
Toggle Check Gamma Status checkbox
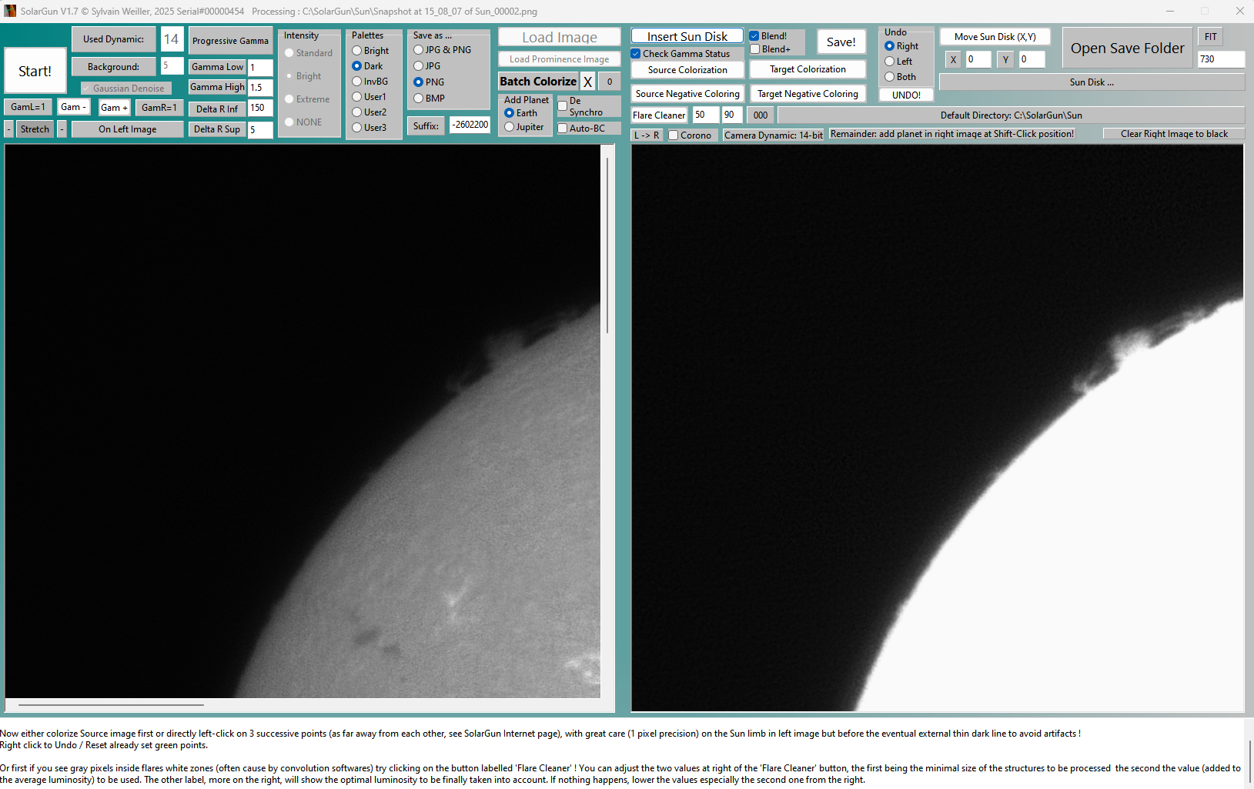tap(636, 54)
